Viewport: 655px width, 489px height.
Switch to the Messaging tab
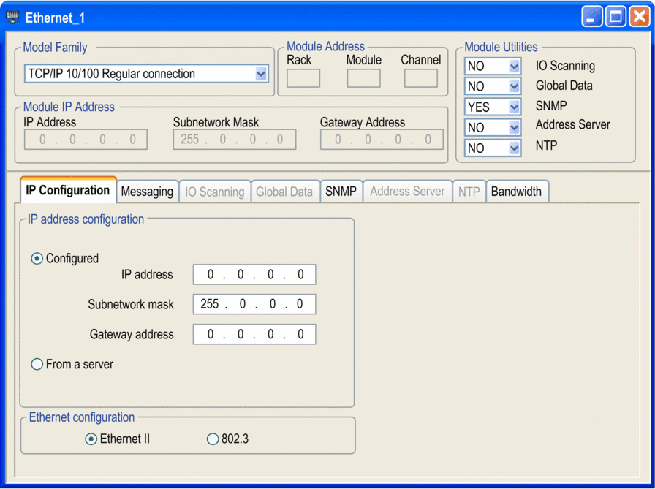tap(147, 192)
